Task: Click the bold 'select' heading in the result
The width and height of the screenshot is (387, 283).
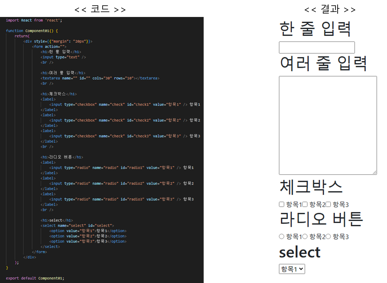Action: tap(300, 252)
